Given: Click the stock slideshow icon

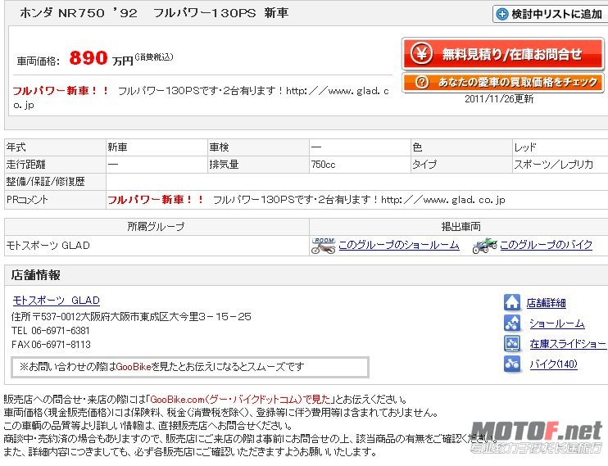Looking at the screenshot, I should 512,343.
